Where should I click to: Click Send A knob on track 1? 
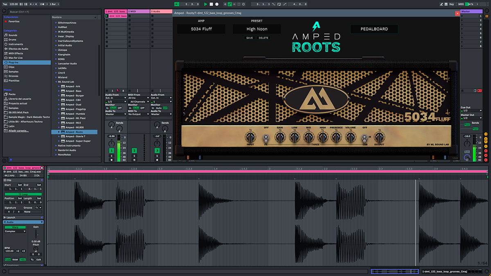click(x=111, y=124)
